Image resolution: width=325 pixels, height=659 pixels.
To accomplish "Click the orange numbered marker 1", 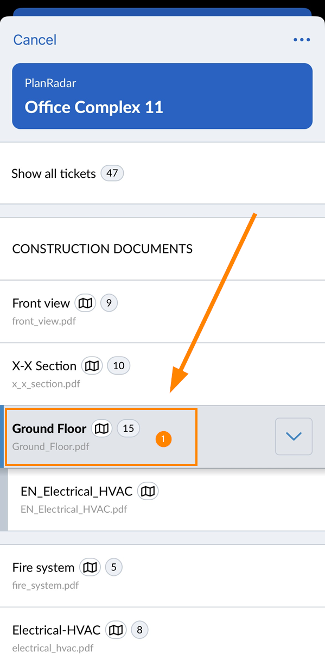I will point(163,439).
